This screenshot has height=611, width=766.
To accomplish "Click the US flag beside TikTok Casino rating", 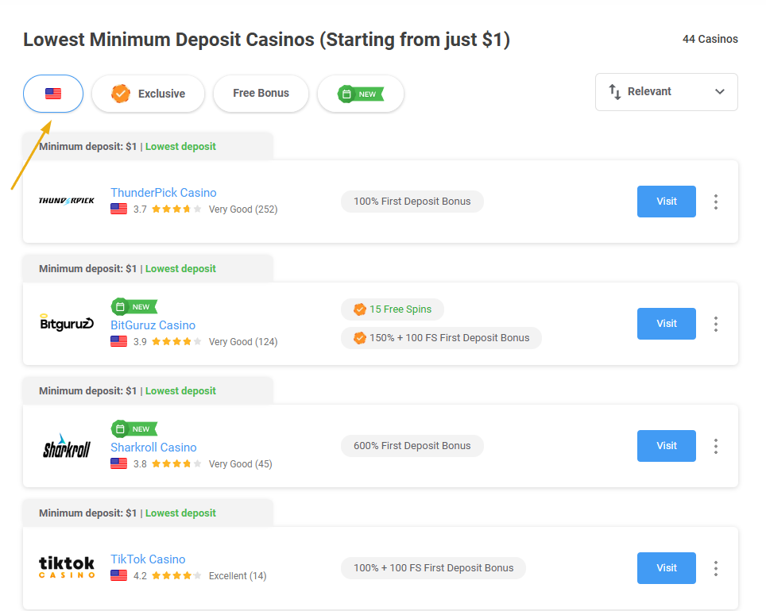I will tap(119, 574).
